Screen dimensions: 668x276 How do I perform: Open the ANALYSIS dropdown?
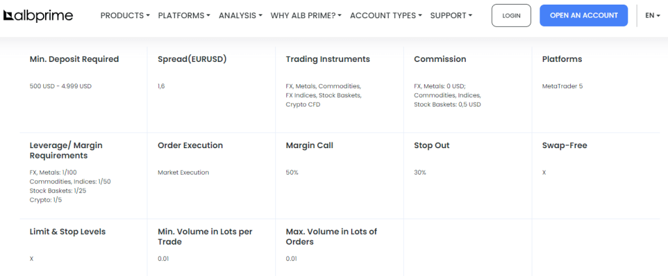(x=240, y=16)
